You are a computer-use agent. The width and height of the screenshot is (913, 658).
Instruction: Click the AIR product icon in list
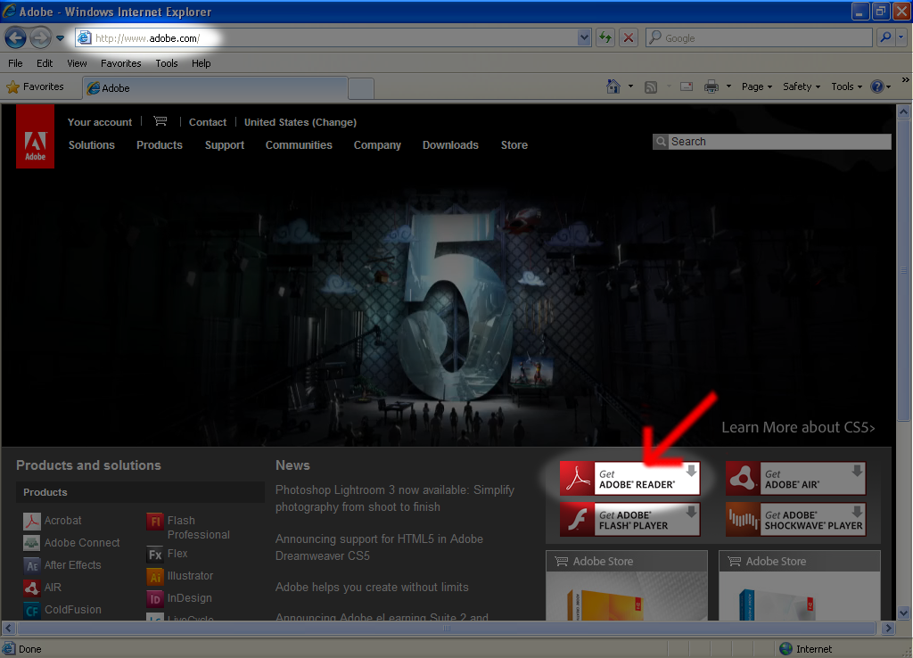(x=32, y=588)
